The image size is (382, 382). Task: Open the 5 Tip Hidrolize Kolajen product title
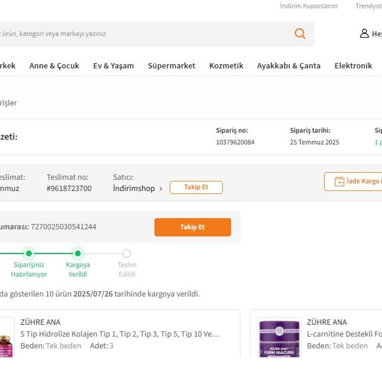click(120, 334)
